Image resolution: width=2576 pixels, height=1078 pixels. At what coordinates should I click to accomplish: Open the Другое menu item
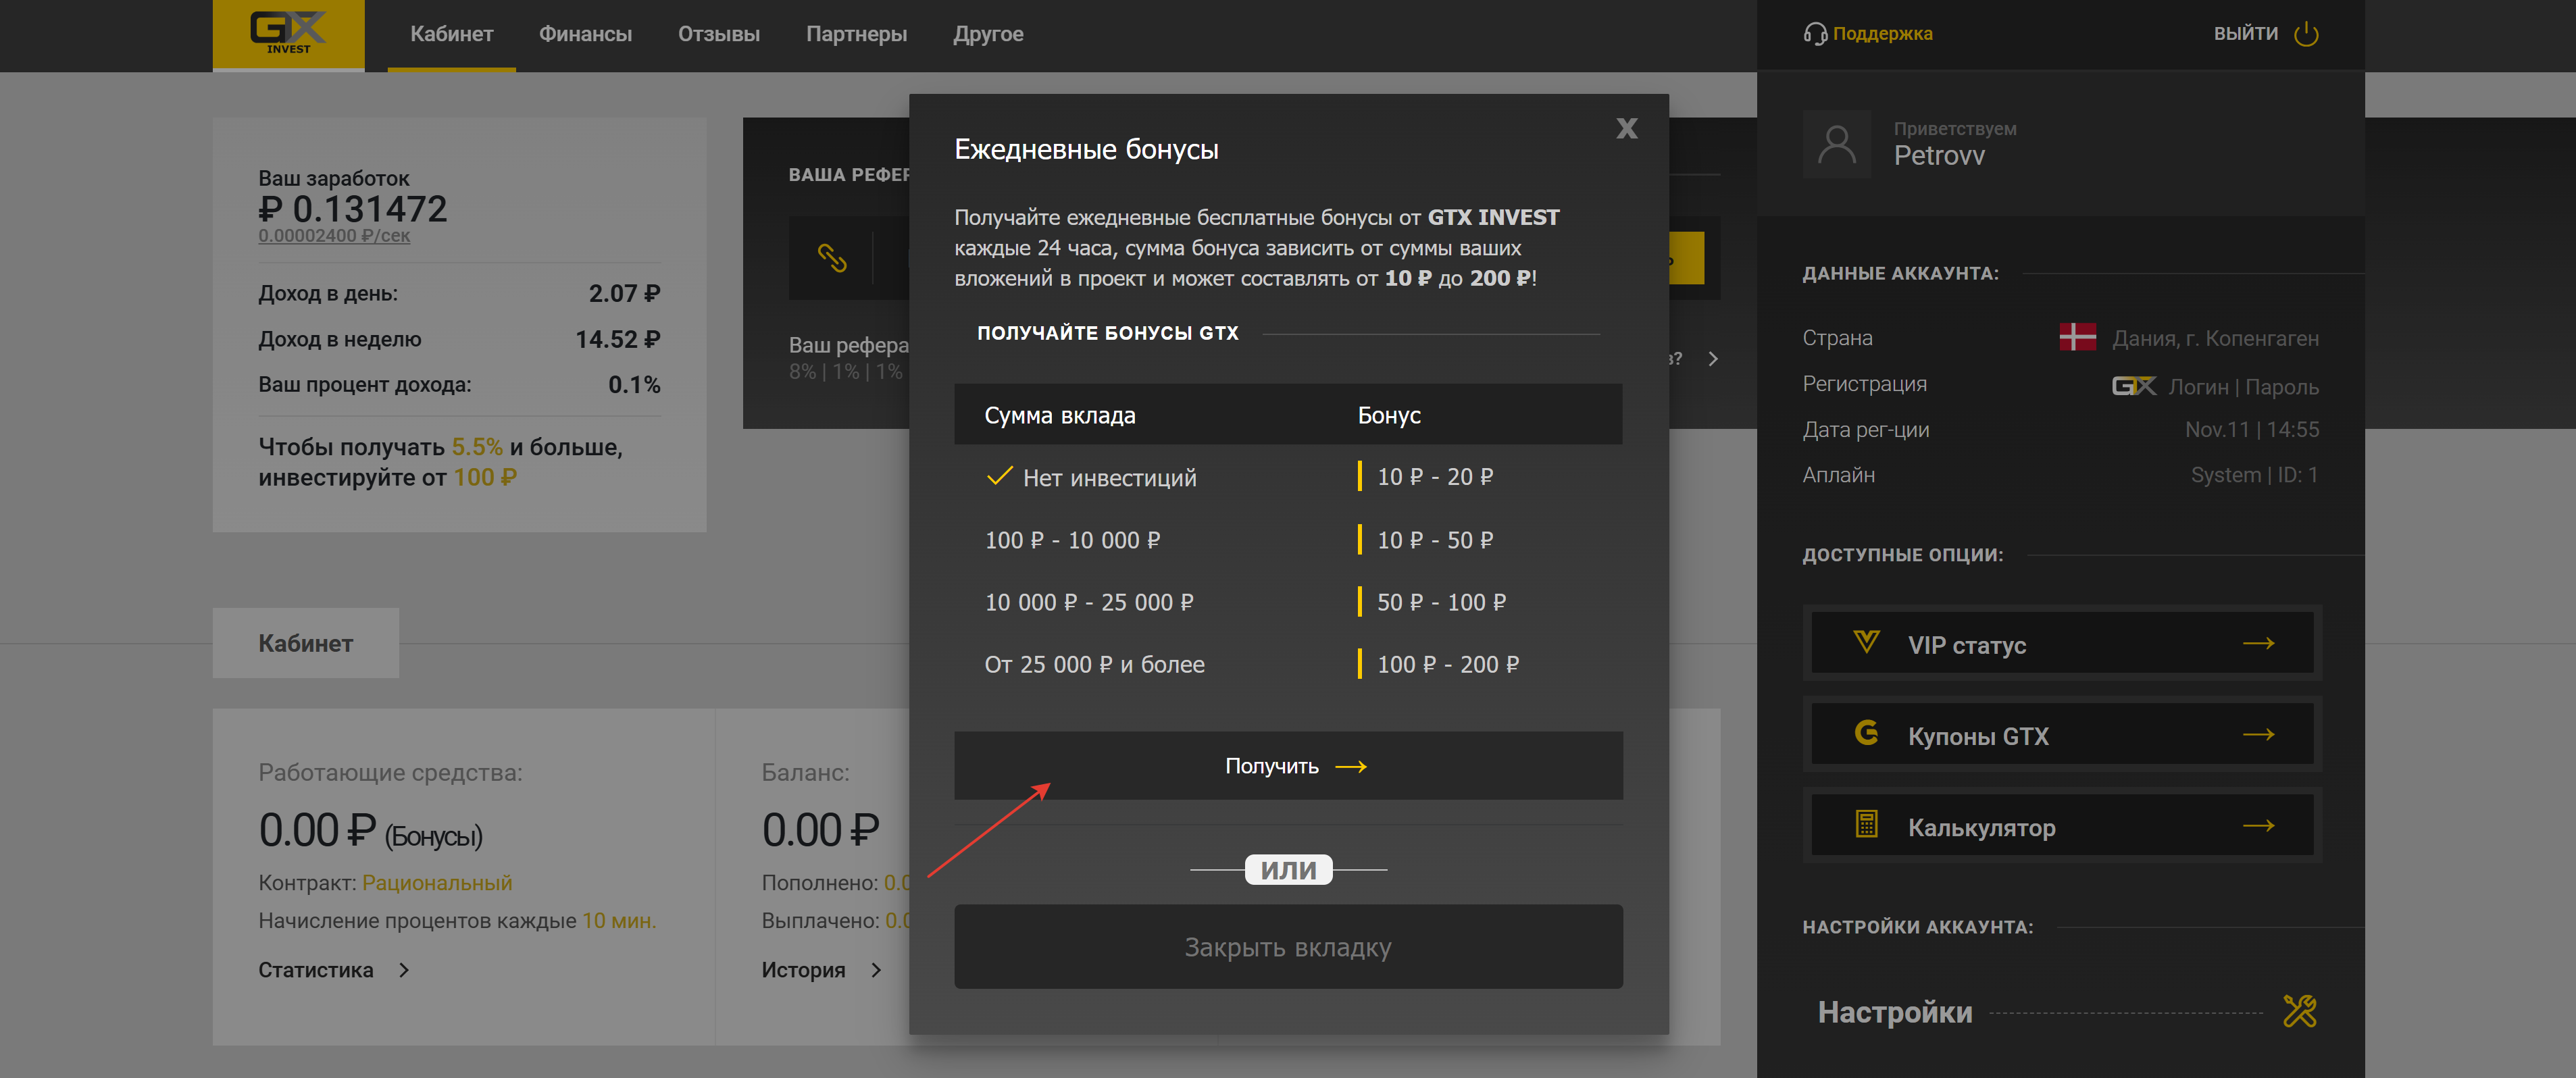click(988, 34)
